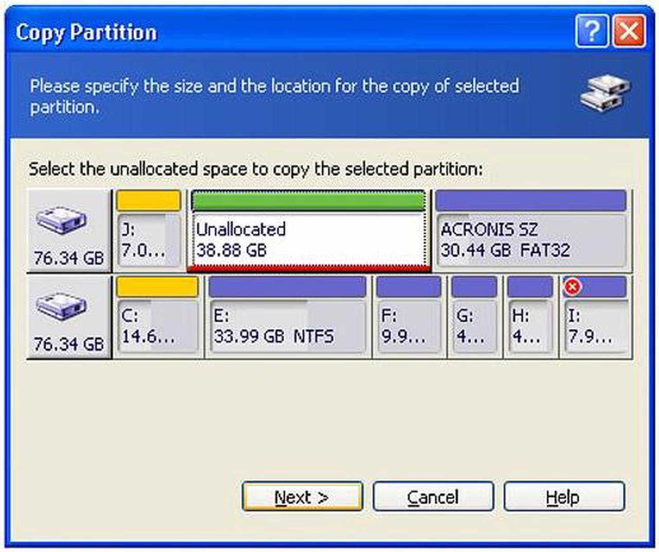
Task: Click the Next > button
Action: point(302,496)
